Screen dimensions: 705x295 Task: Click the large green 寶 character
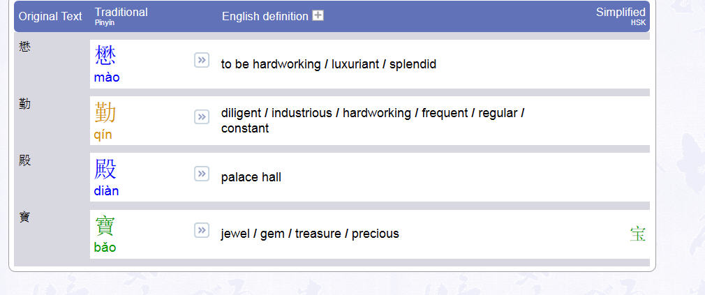pyautogui.click(x=105, y=226)
